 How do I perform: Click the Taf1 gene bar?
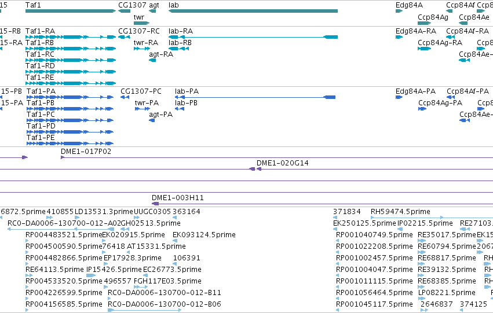click(x=71, y=11)
